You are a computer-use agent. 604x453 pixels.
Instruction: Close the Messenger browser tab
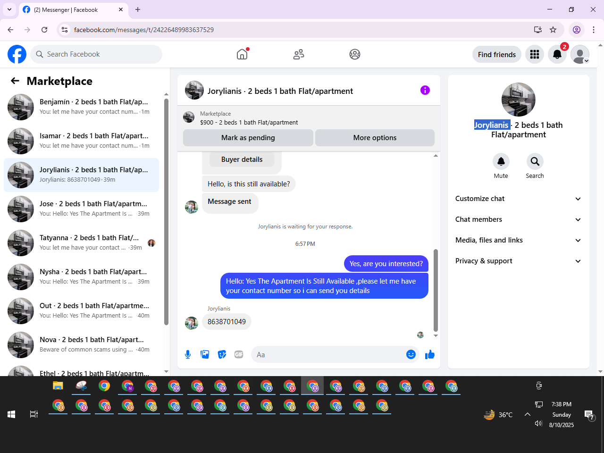click(x=121, y=9)
